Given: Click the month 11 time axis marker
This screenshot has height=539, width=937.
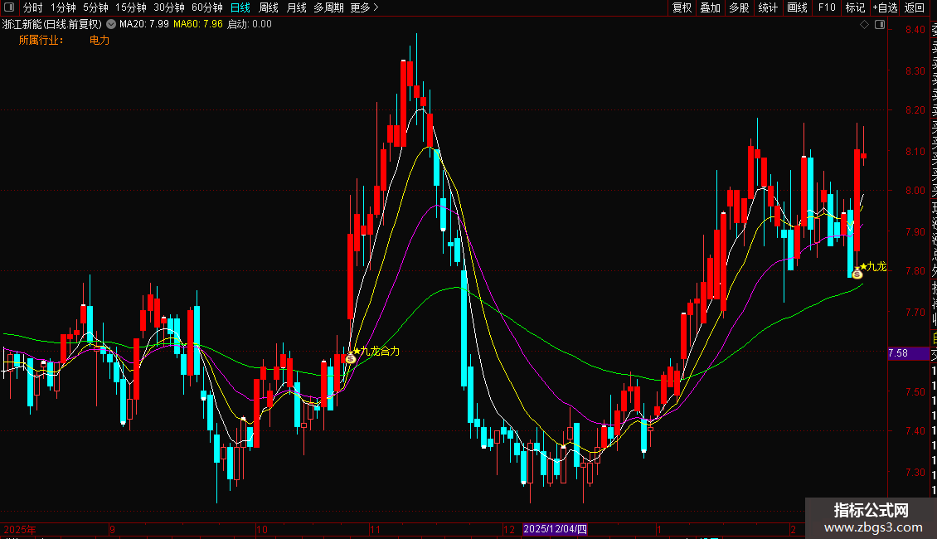Looking at the screenshot, I should click(375, 529).
